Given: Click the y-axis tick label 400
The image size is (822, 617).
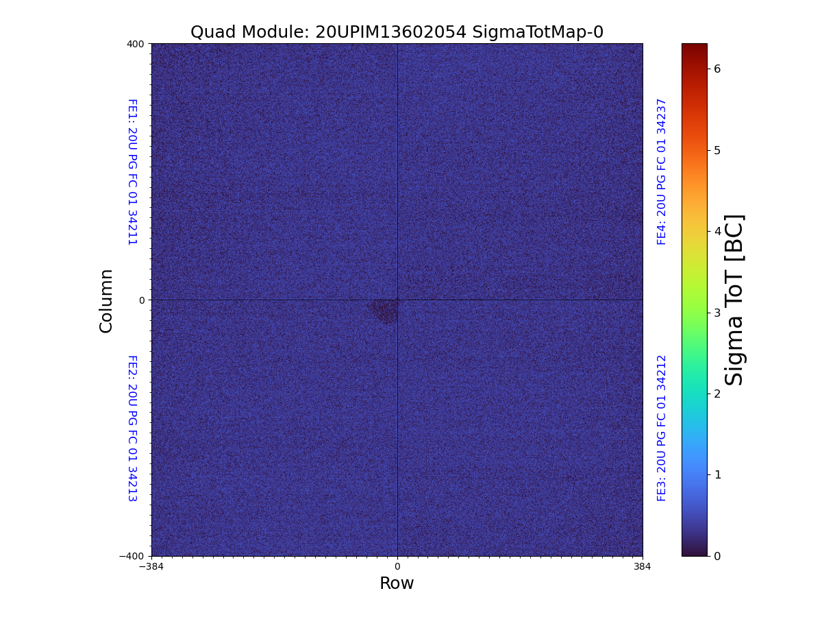Looking at the screenshot, I should coord(136,44).
